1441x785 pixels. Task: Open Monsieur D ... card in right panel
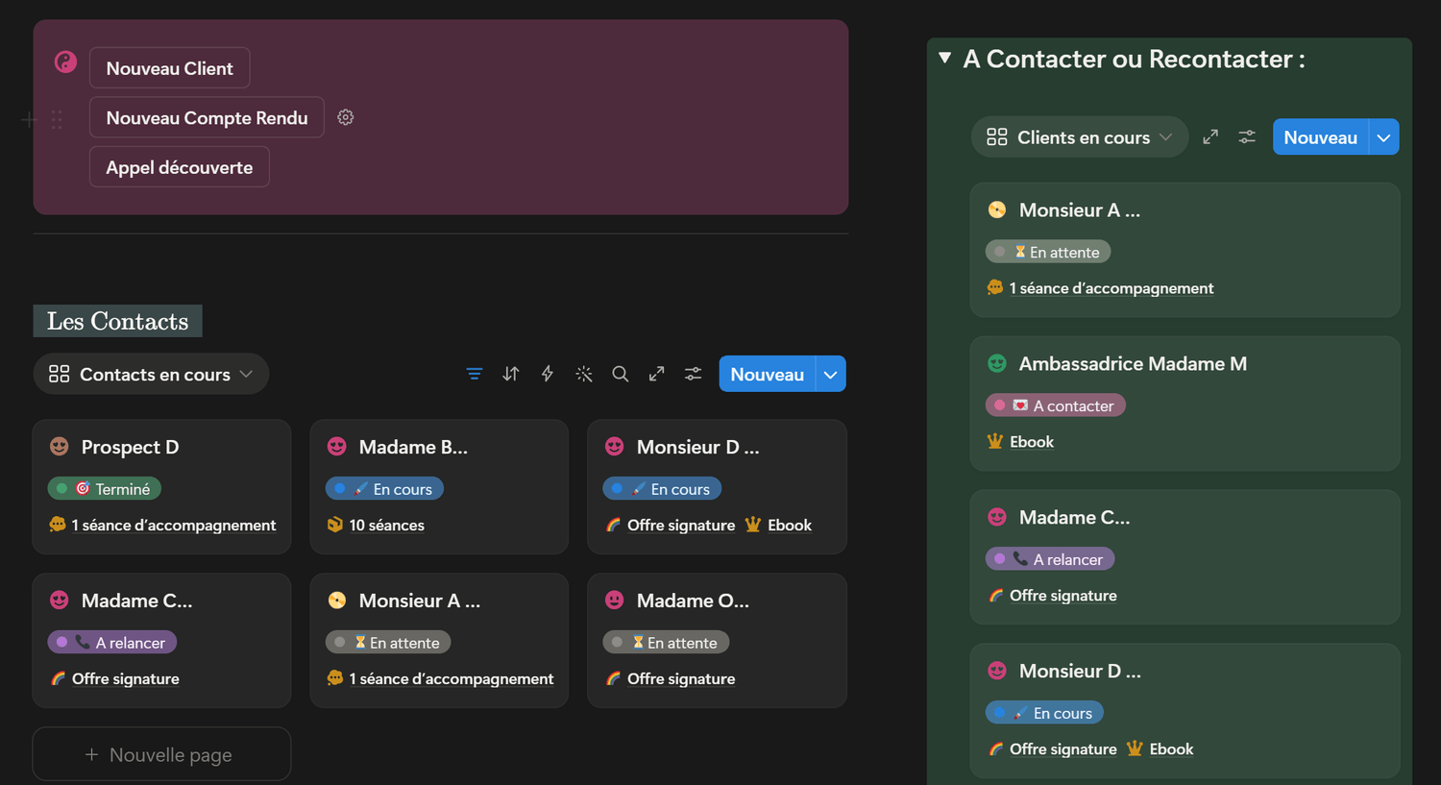(1185, 711)
